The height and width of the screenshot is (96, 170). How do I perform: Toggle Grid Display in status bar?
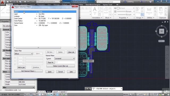[x=31, y=94]
